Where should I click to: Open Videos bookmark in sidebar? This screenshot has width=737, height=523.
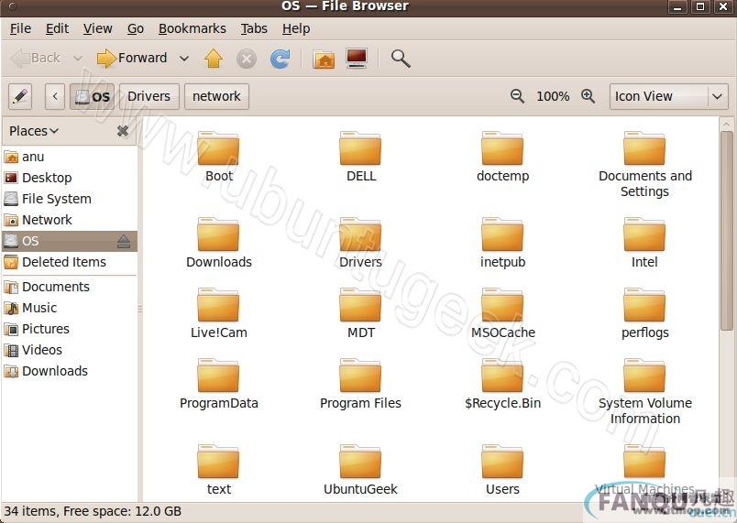(69, 350)
